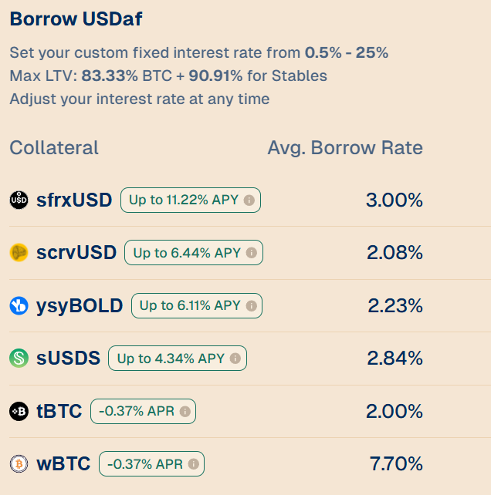This screenshot has height=495, width=491.
Task: Show info for tBTC -0.37% APR
Action: [185, 411]
